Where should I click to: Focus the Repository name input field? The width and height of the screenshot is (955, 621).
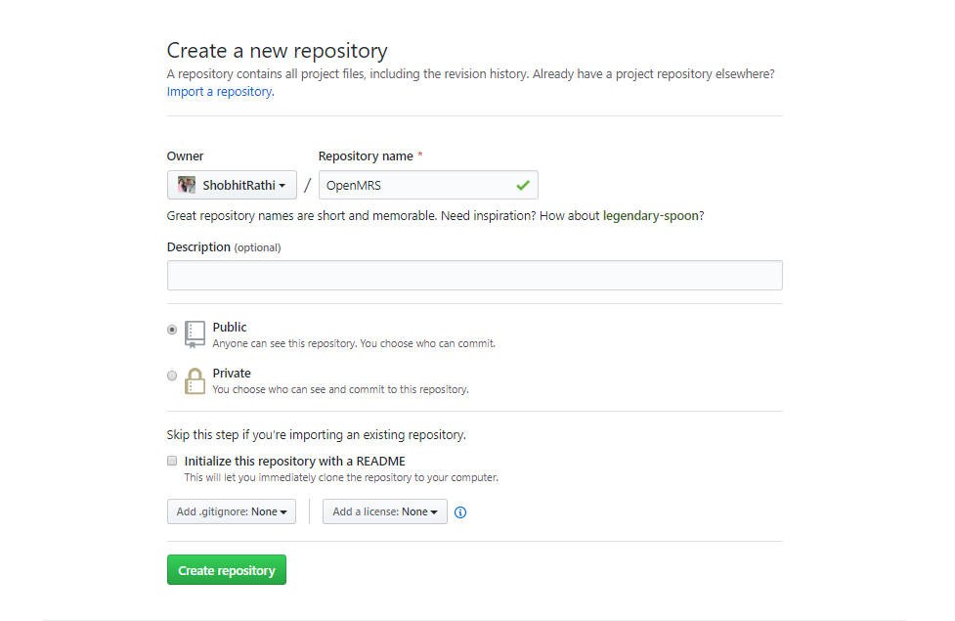pos(428,185)
